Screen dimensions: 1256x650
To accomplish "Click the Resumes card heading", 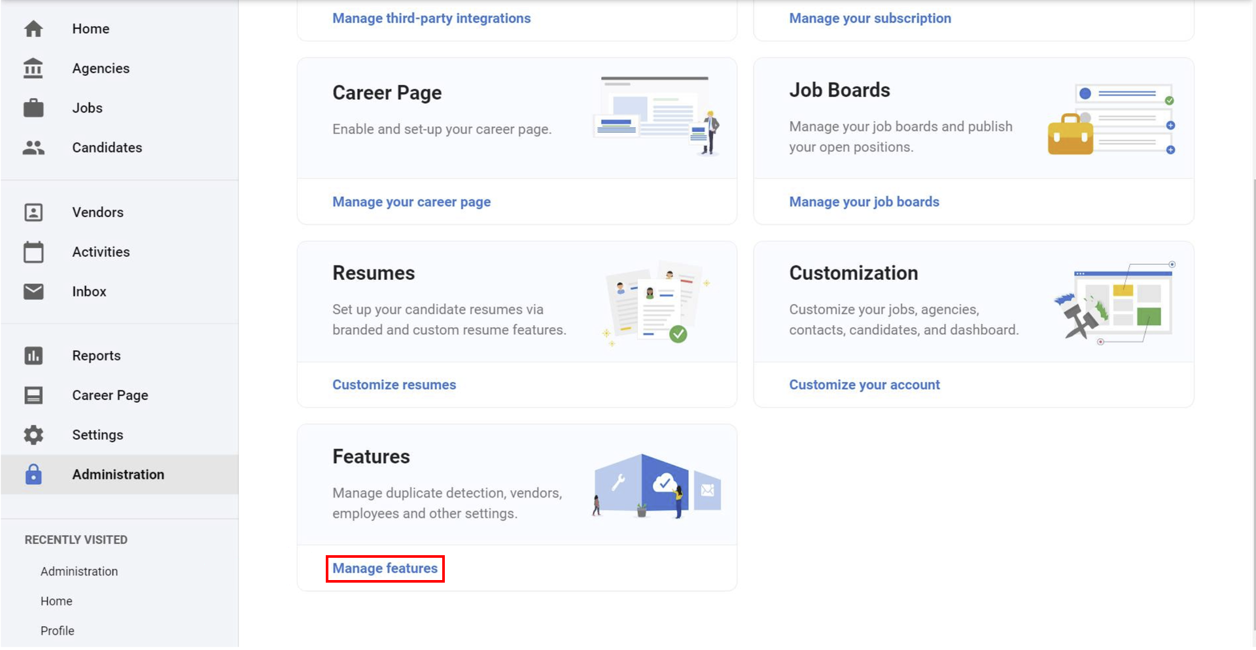I will [x=374, y=273].
